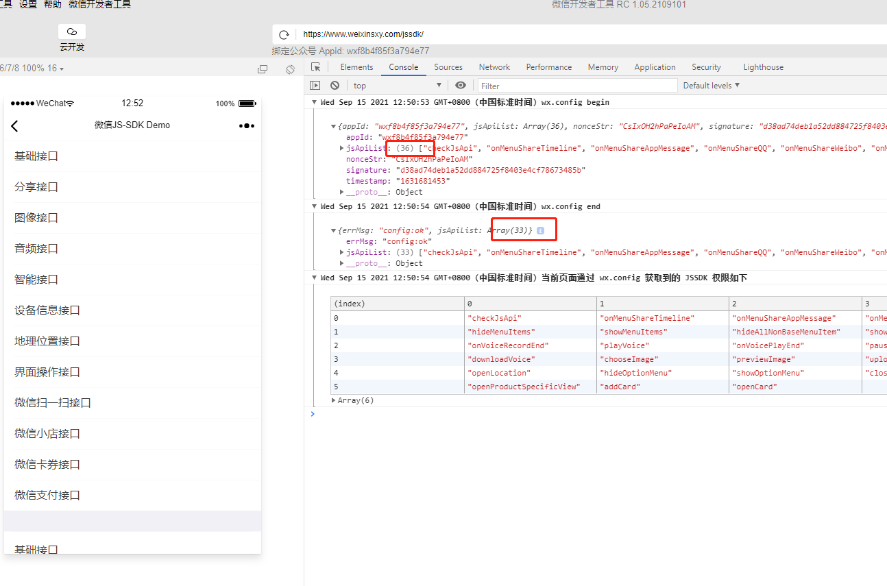Click the "openProductSpecificView" cell

click(x=531, y=387)
